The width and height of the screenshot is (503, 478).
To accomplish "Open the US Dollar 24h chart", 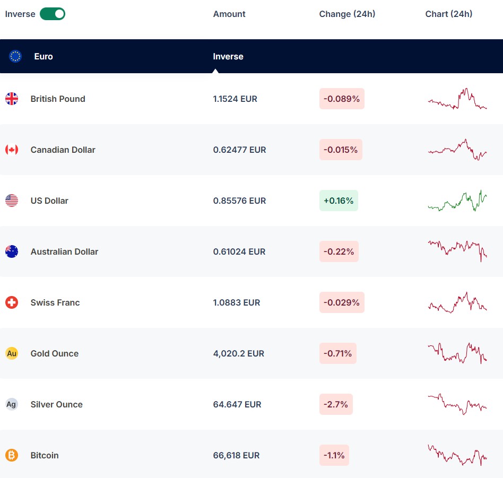I will point(457,201).
